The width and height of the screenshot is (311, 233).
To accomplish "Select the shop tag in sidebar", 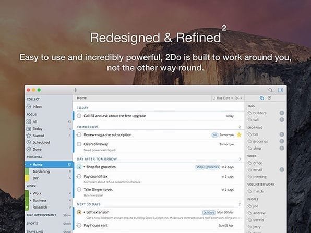I will point(266,148).
